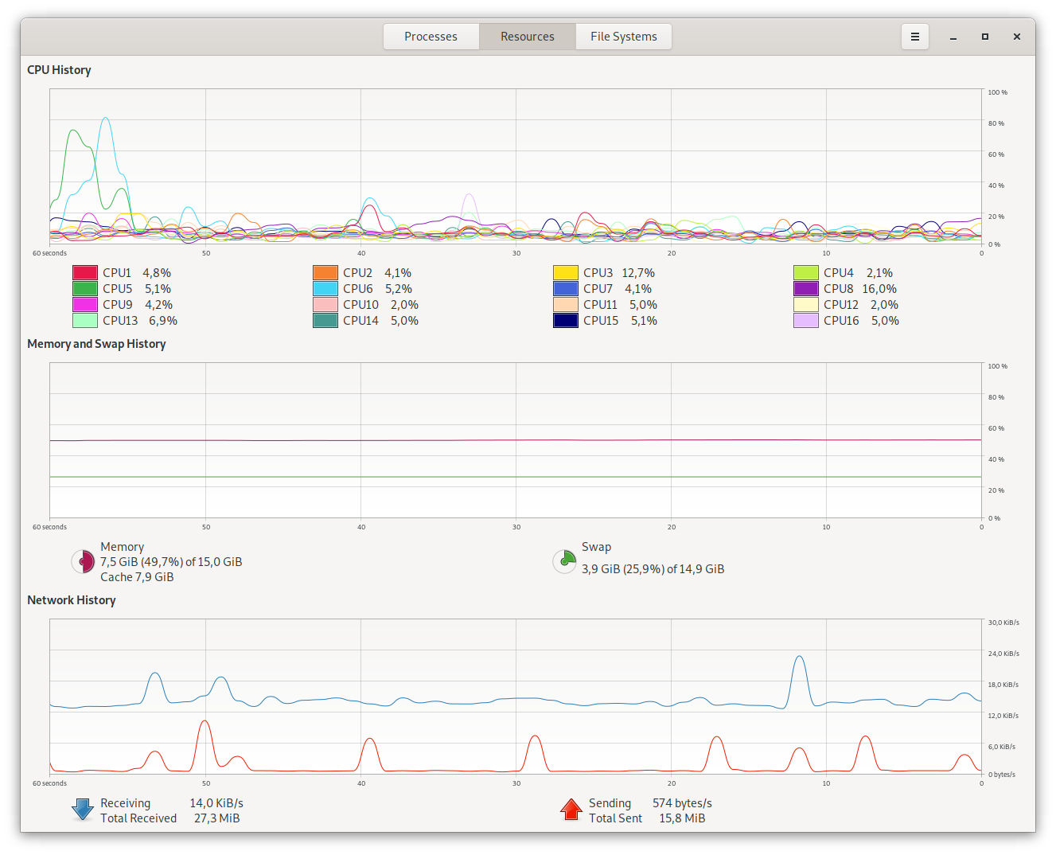Click the CPU8 16,0% usage value
Viewport: 1056px width, 855px height.
[879, 289]
